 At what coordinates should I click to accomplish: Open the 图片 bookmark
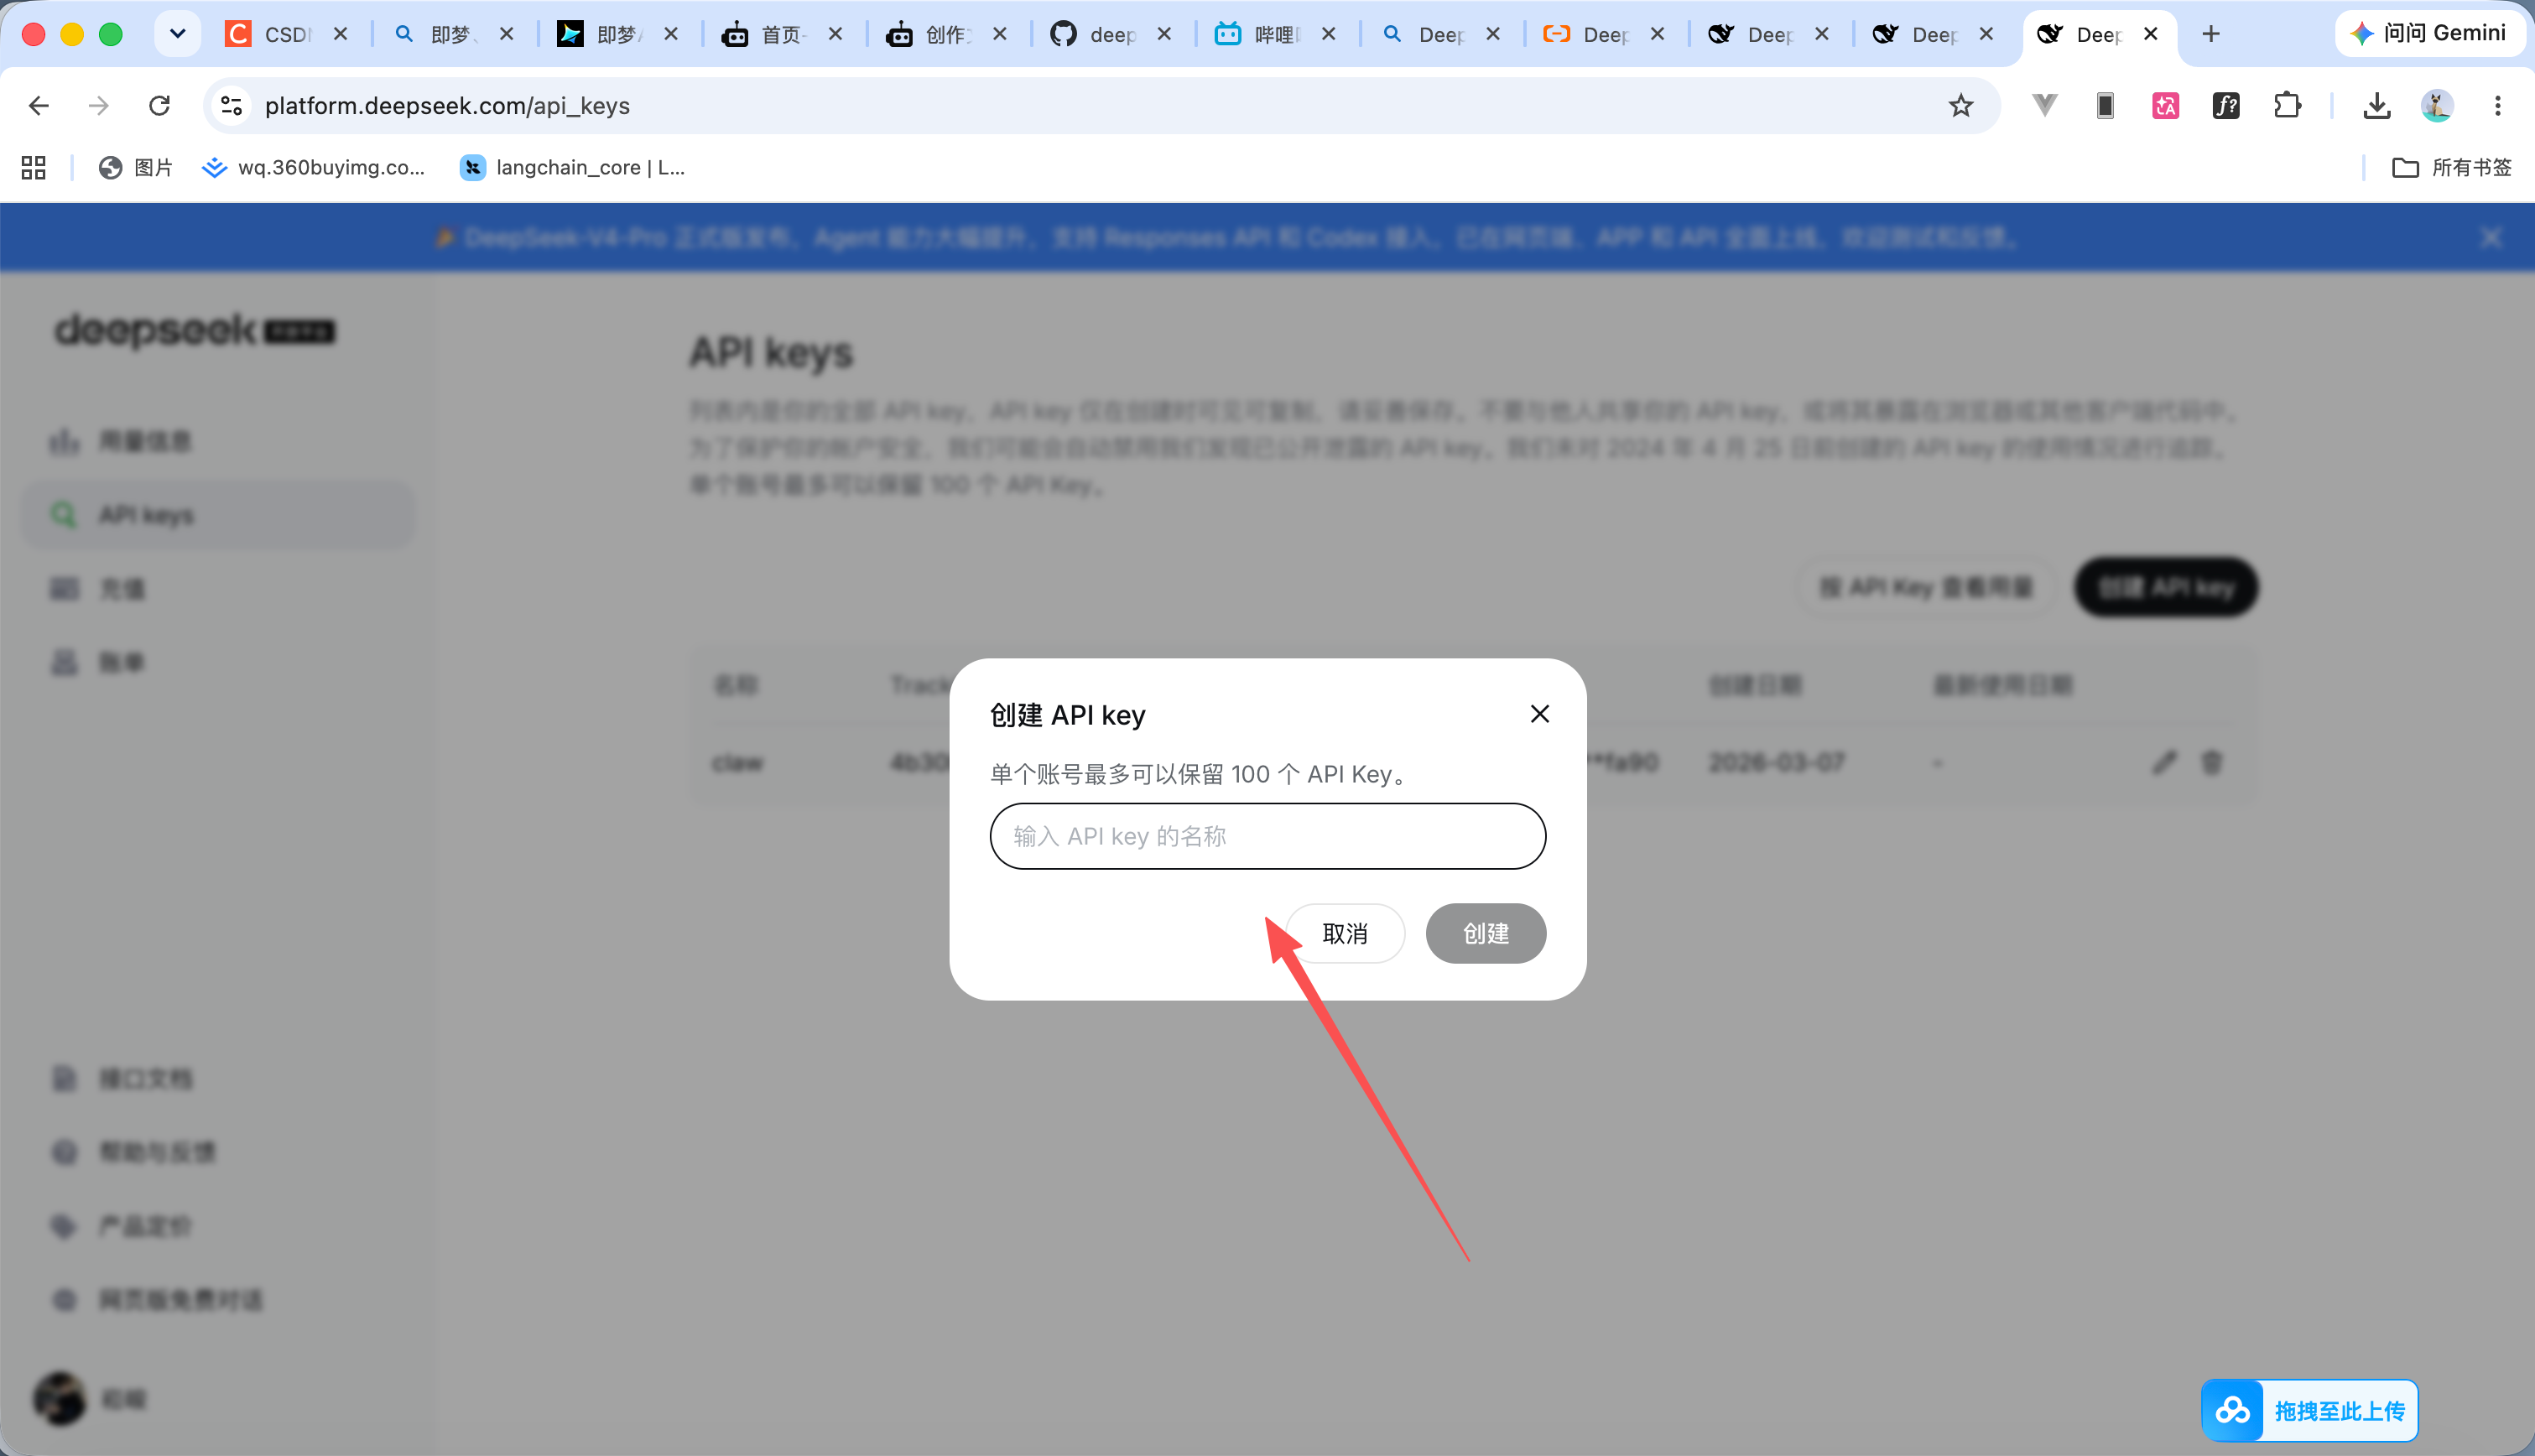coord(135,167)
